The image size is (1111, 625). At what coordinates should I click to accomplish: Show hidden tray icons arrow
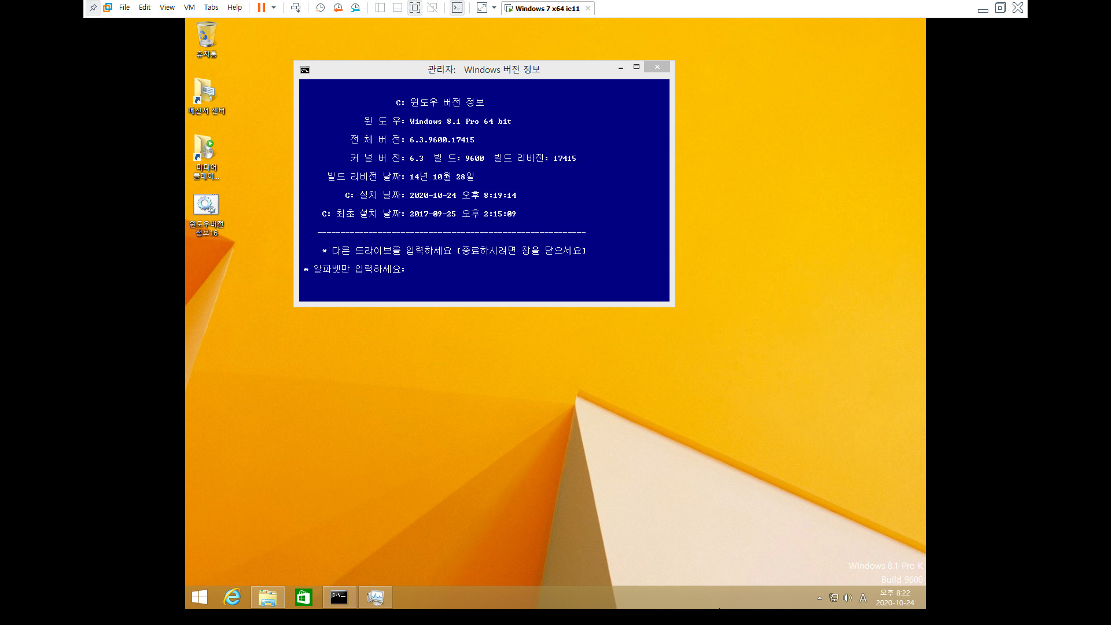click(x=819, y=598)
